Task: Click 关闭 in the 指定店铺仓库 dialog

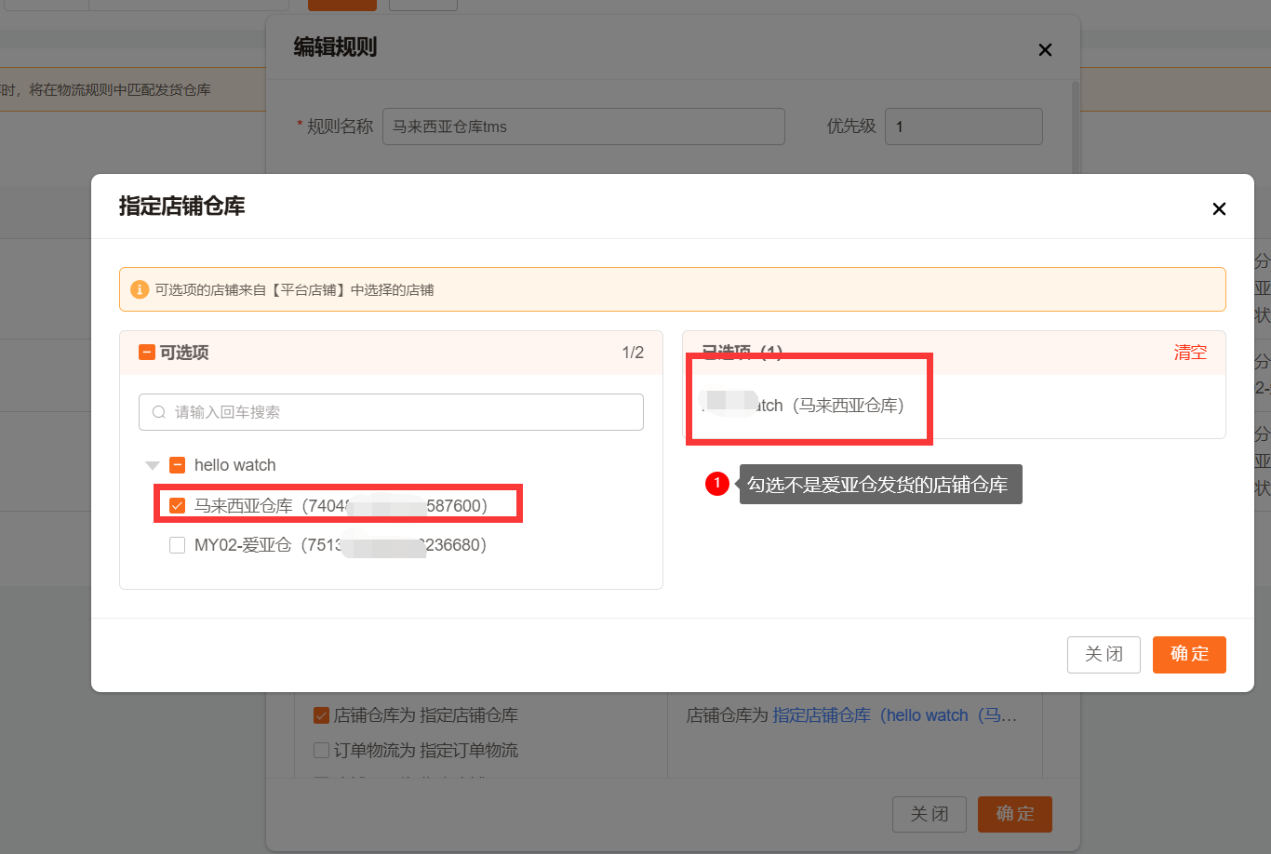Action: tap(1104, 654)
